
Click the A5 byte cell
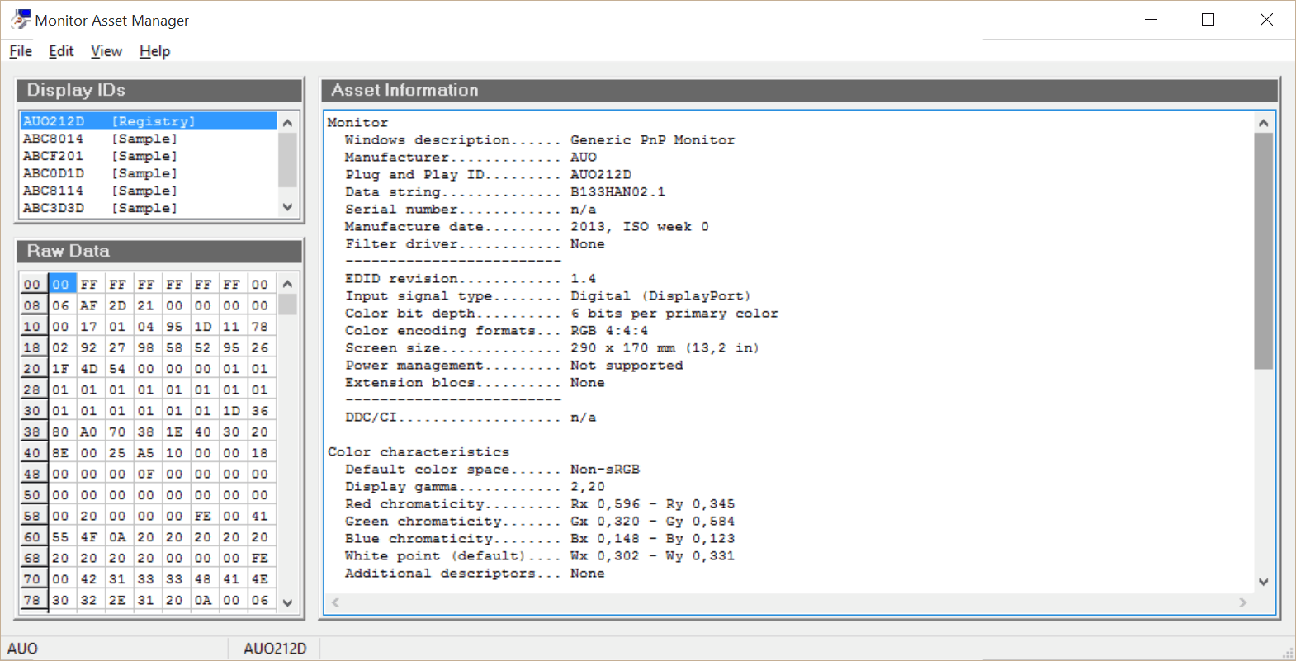[146, 453]
